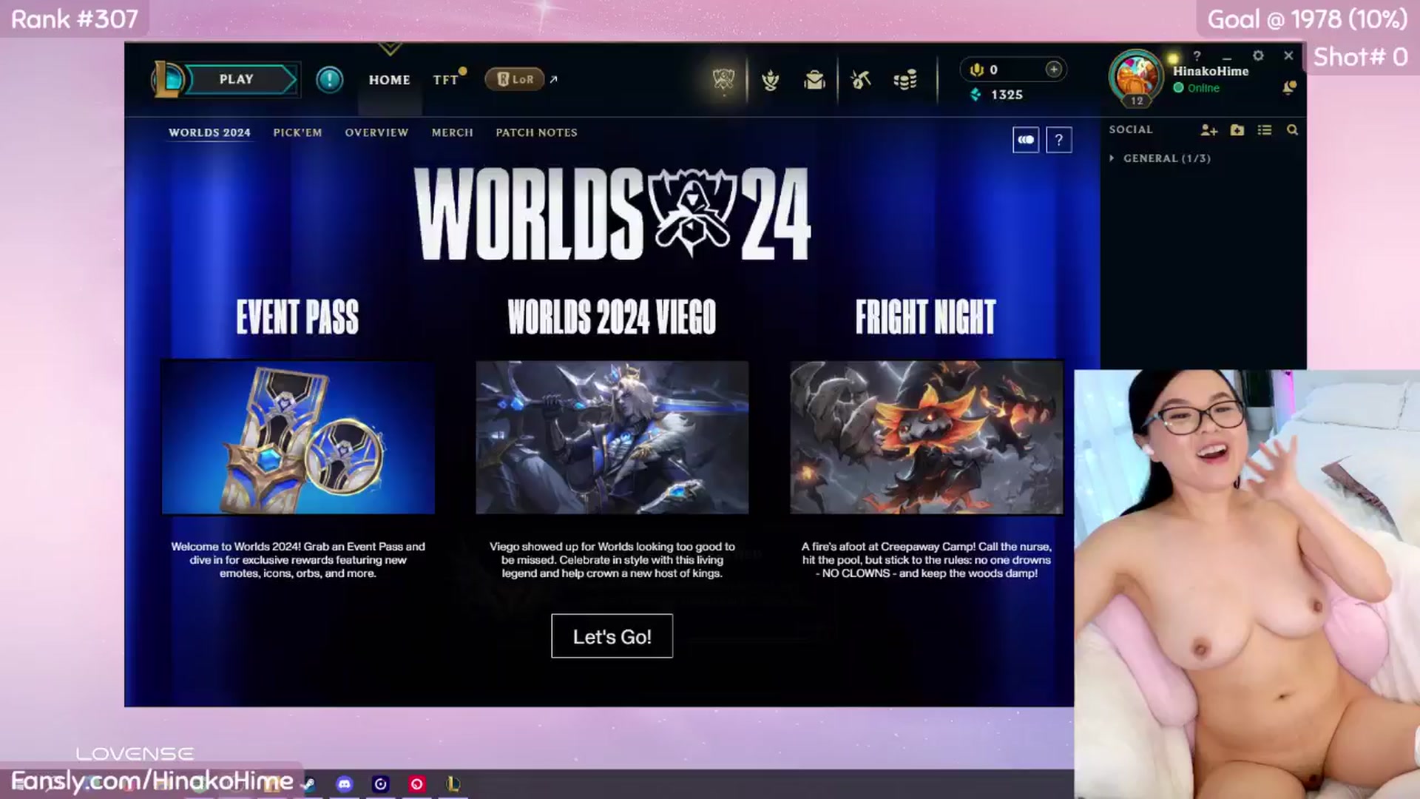Click the PLAY button
The width and height of the screenshot is (1420, 799).
[238, 79]
